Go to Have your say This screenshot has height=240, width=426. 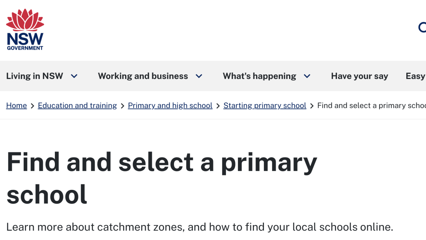click(359, 76)
